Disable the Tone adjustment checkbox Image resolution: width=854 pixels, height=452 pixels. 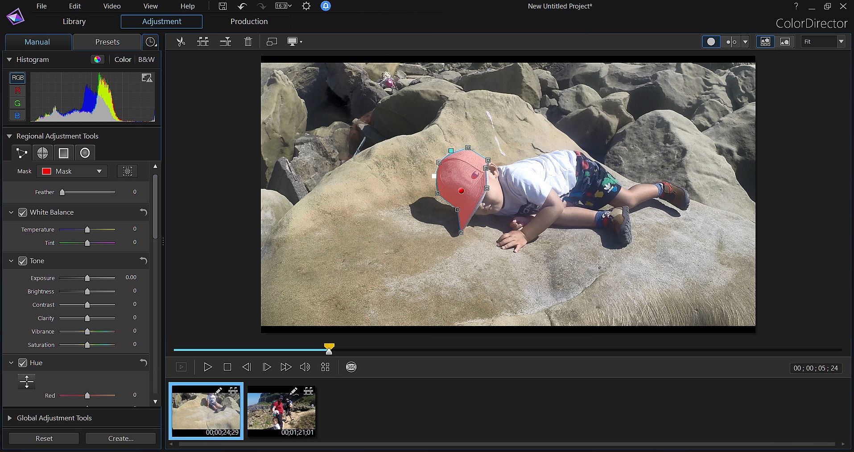tap(23, 261)
